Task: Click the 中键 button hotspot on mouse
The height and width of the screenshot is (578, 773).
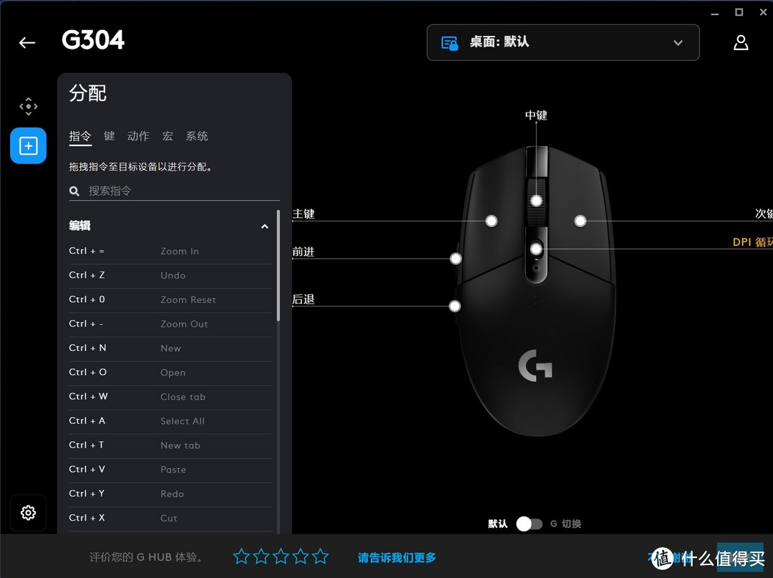Action: coord(535,201)
